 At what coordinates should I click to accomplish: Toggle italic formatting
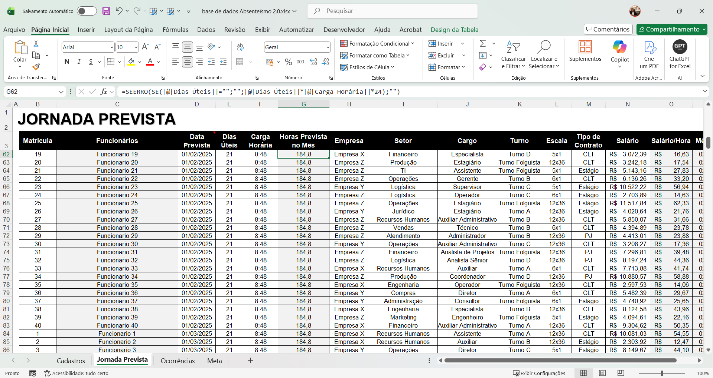point(79,62)
